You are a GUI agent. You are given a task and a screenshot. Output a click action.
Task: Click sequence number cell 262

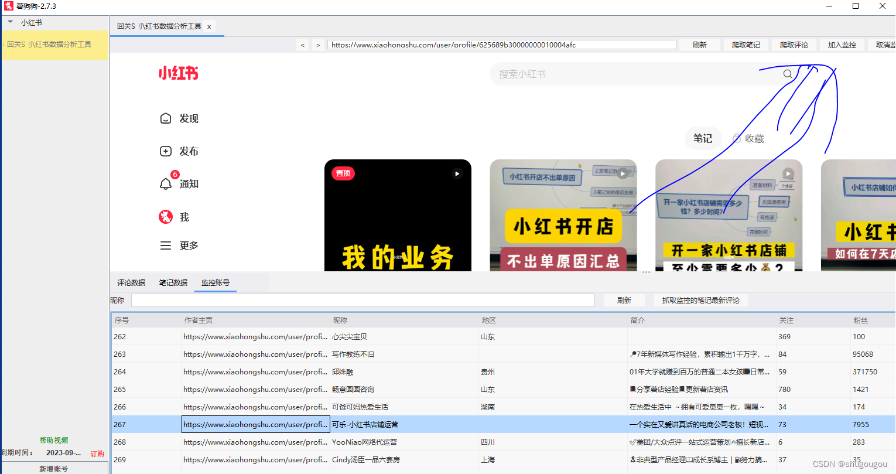(x=146, y=336)
